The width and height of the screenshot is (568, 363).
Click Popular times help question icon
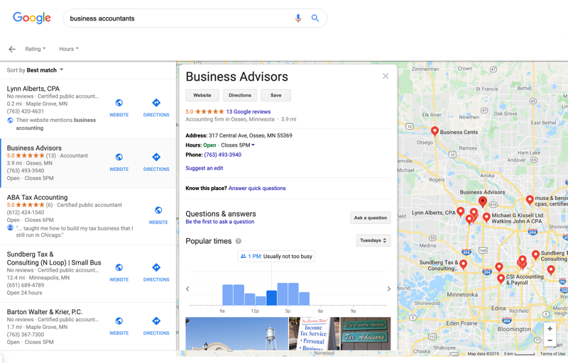239,241
